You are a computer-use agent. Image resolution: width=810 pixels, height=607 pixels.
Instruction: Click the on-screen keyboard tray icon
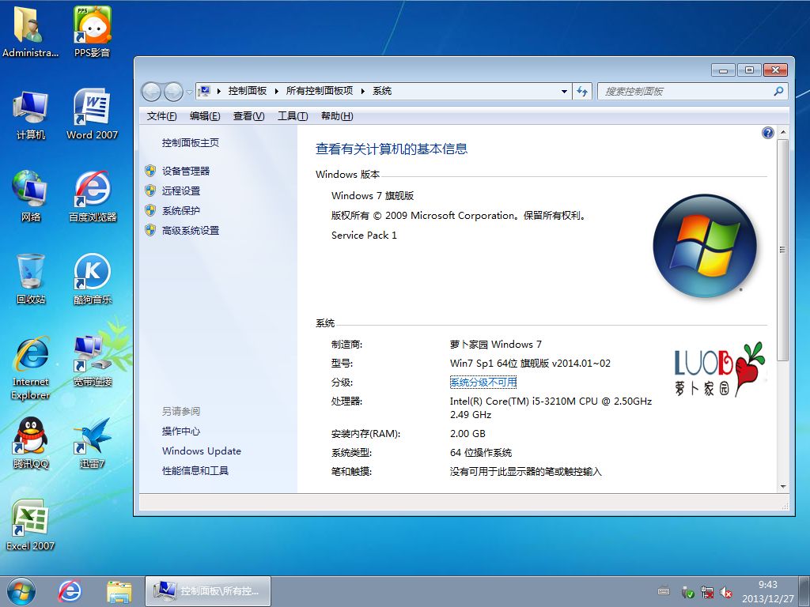point(664,591)
